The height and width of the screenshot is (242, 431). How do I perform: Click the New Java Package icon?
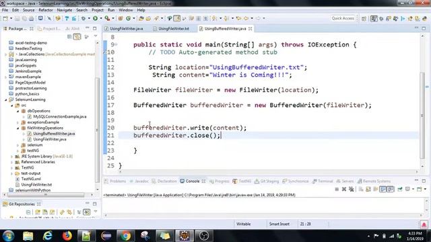click(121, 18)
